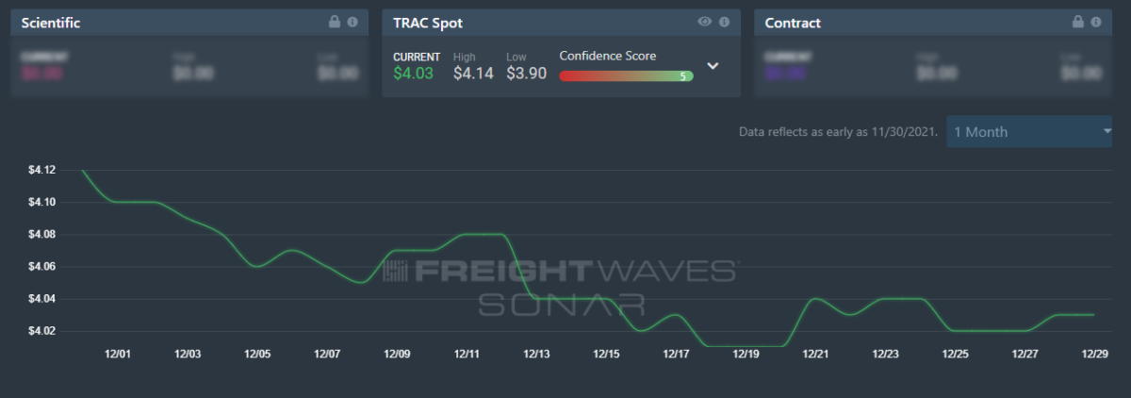Click the Low value $3.90
Screen dimensions: 1131x398
point(526,74)
